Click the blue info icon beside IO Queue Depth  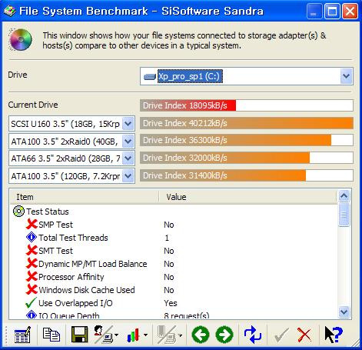pos(32,315)
